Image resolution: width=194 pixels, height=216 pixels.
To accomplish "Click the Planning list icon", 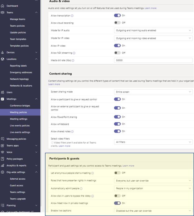I will click(2, 205).
